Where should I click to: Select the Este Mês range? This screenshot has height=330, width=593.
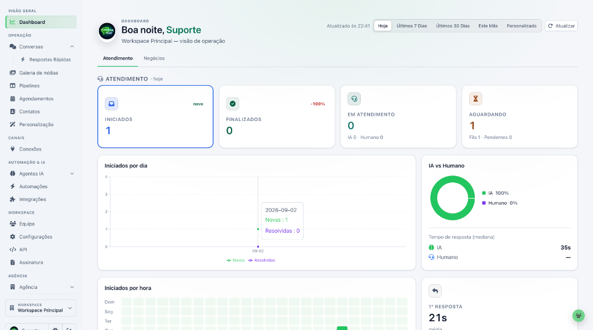tap(488, 25)
